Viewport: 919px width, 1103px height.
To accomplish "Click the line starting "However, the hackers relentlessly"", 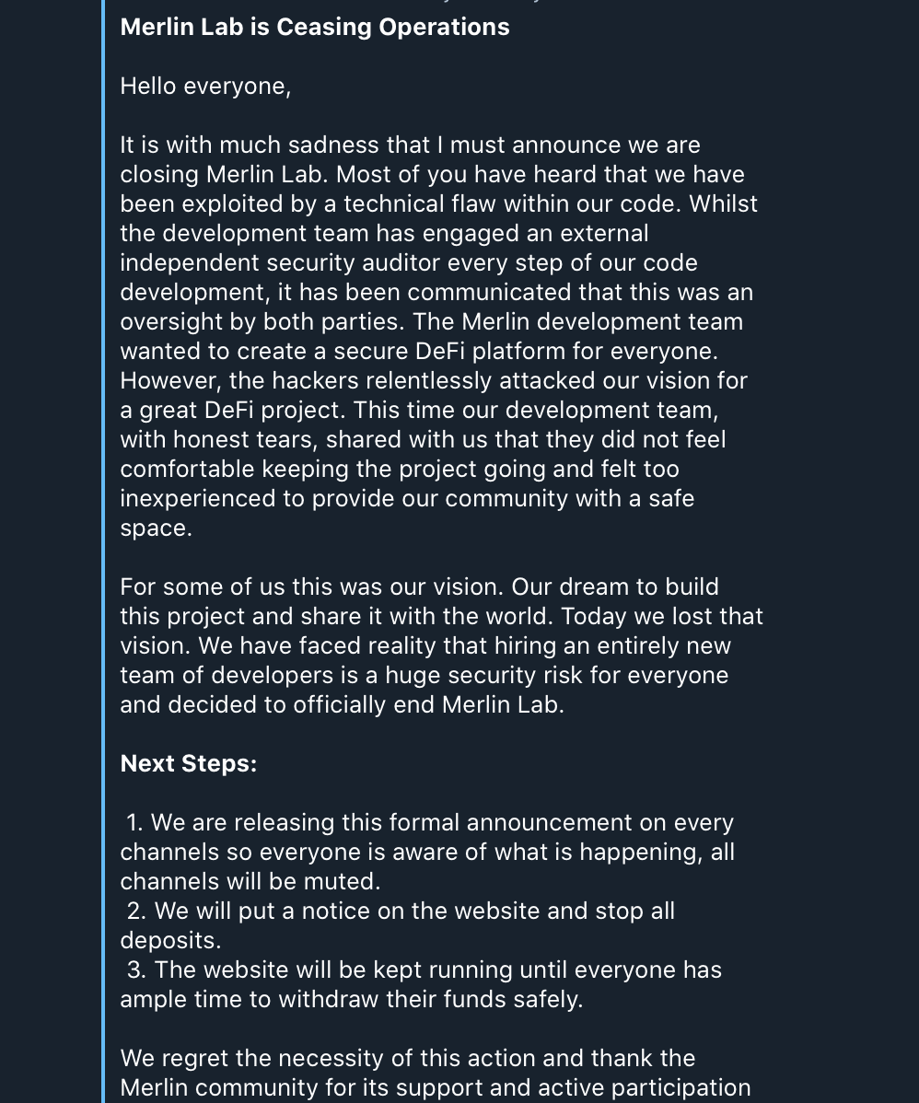I will click(x=433, y=380).
